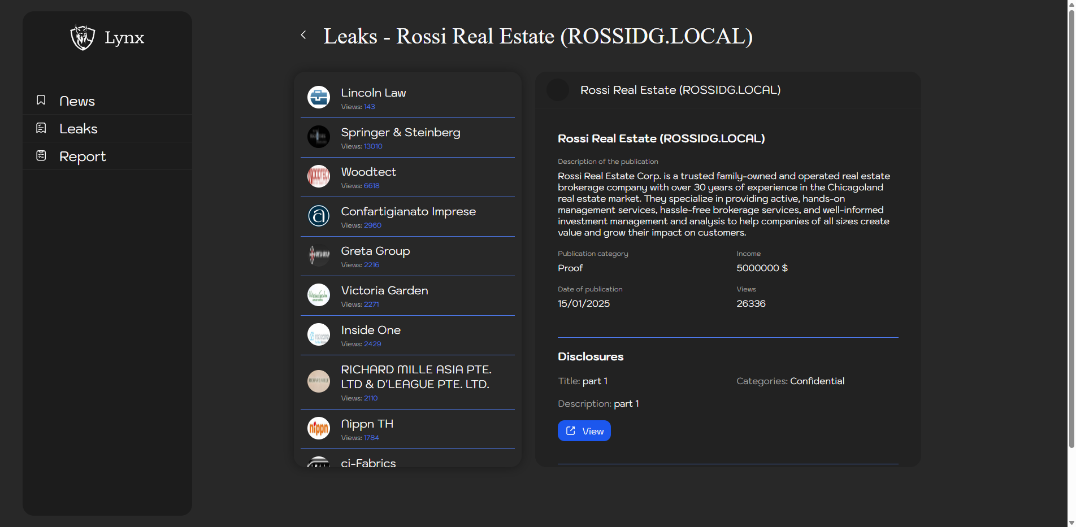Click the dark avatar beside Rossi Real Estate header
The height and width of the screenshot is (527, 1076).
pos(558,90)
